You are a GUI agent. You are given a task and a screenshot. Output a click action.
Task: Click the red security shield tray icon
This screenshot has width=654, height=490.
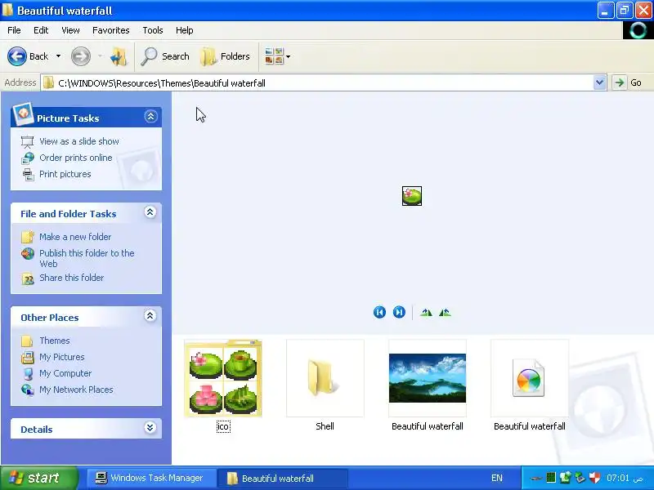tap(595, 478)
